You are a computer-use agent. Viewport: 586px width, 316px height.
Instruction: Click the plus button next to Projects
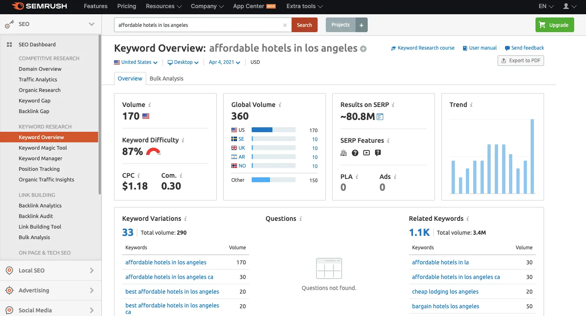[361, 25]
